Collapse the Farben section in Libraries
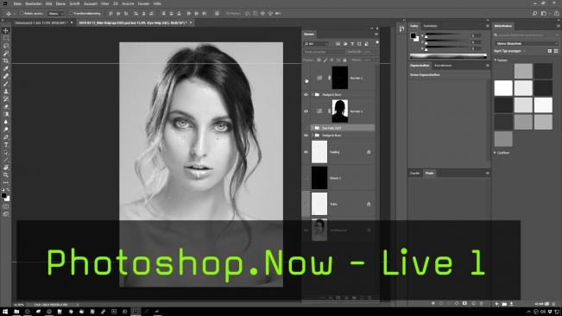This screenshot has width=562, height=316. coord(496,60)
